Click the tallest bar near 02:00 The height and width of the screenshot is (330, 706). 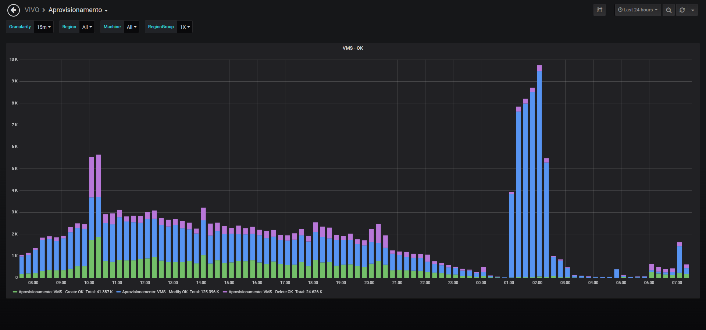[x=539, y=171]
